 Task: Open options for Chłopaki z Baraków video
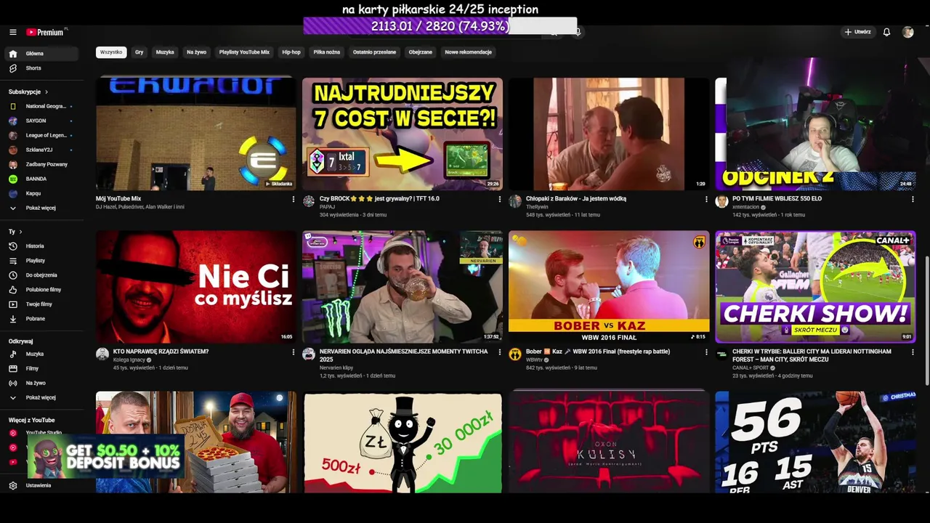tap(706, 199)
